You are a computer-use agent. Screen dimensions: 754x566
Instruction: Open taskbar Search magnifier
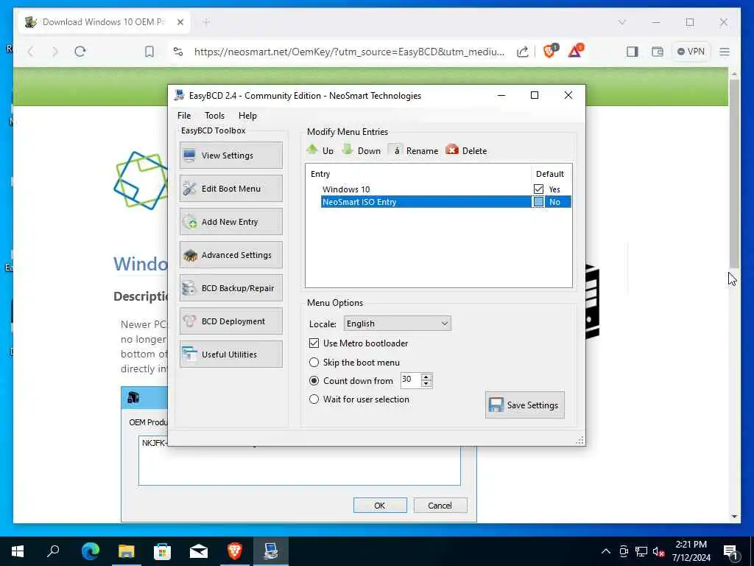click(53, 551)
